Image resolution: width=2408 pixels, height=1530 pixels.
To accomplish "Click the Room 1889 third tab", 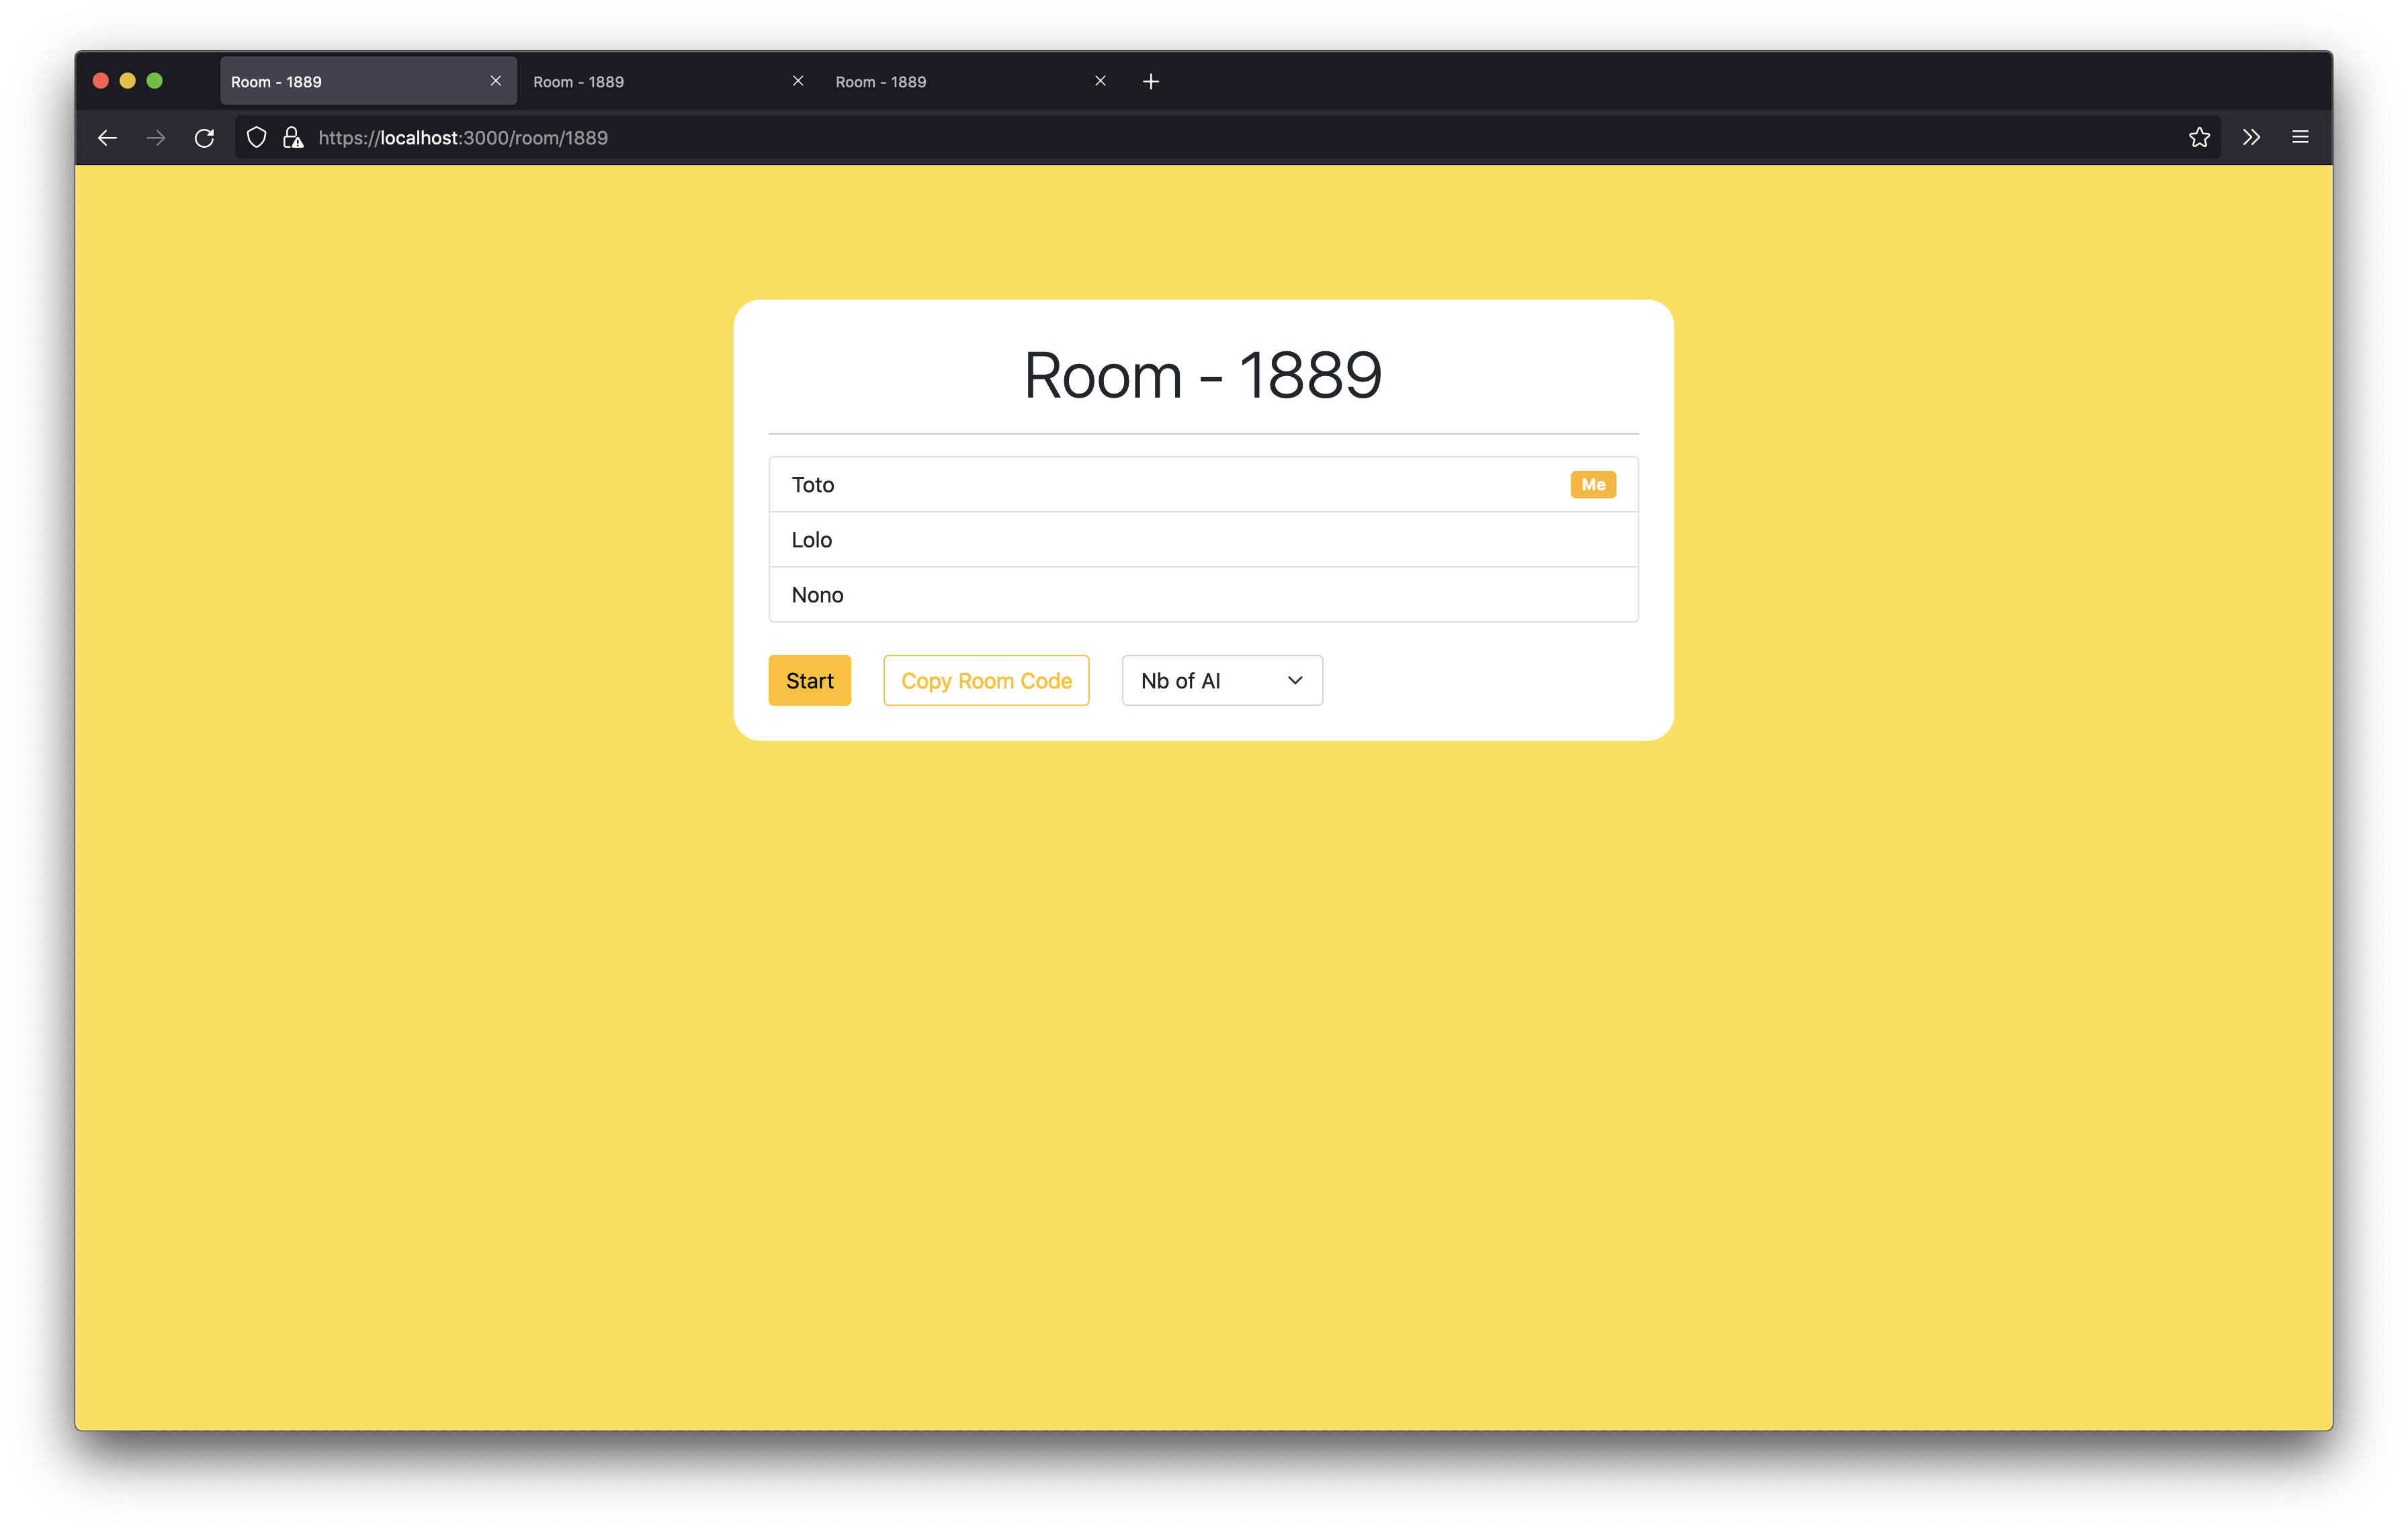I will (x=881, y=79).
